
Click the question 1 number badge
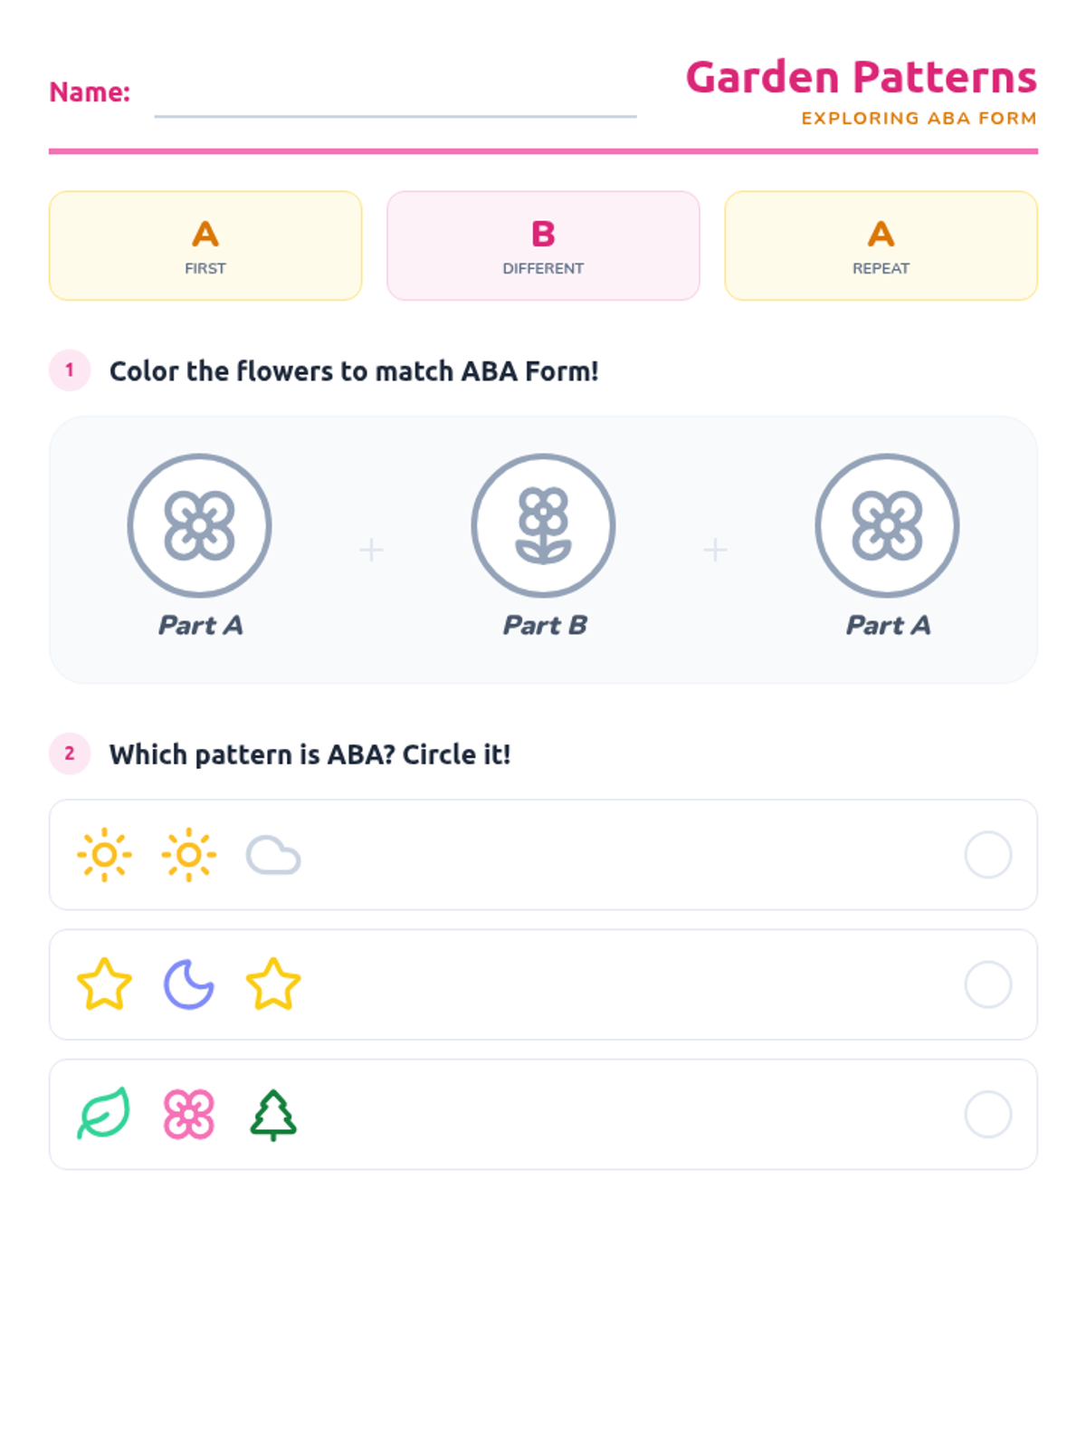[70, 370]
